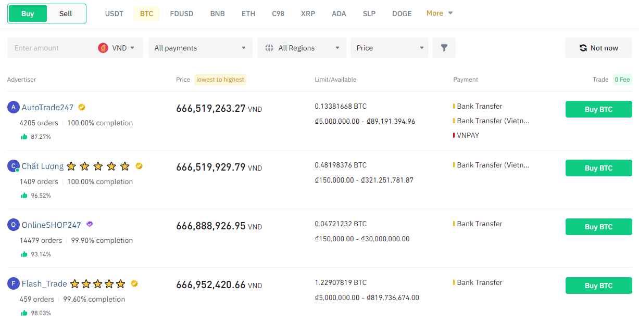This screenshot has width=639, height=324.
Task: Expand the More coins menu
Action: pos(440,13)
